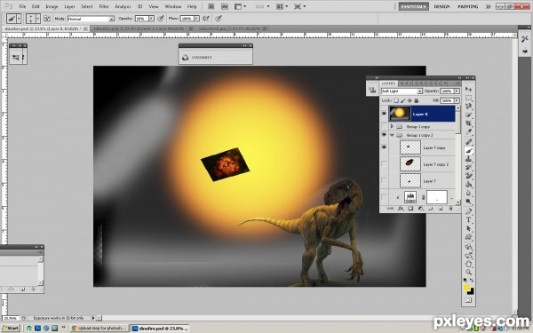
Task: Open the brush Opacity dropdown arrow
Action: [x=151, y=19]
